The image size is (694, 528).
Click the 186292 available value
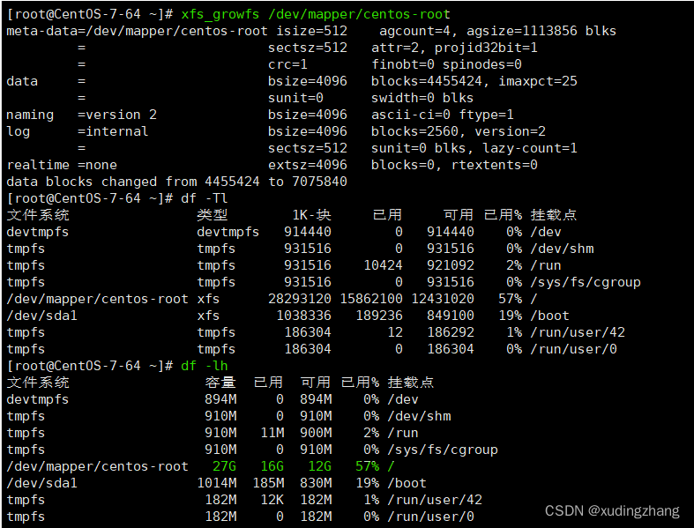(450, 332)
